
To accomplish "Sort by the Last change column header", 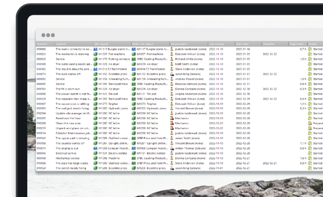I will pos(221,44).
